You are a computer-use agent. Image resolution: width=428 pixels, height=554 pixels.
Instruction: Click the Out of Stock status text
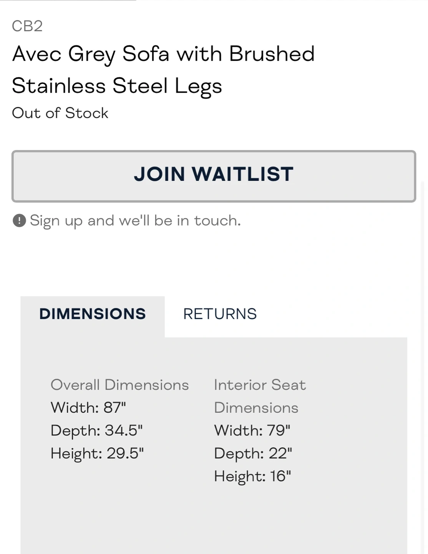point(60,113)
